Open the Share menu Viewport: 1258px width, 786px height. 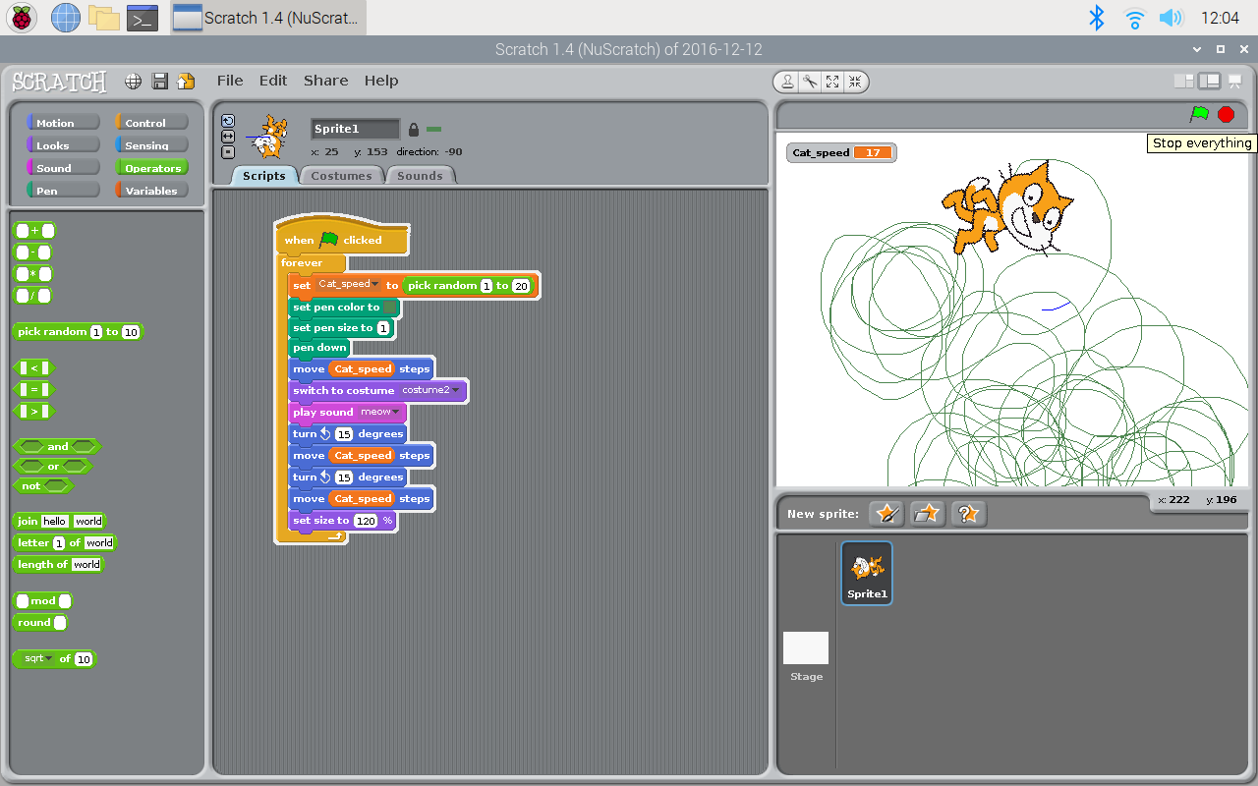tap(325, 81)
